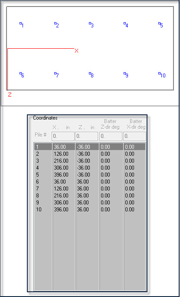Select pile row 2 with X 126.00
This screenshot has height=297, width=180.
[90, 154]
